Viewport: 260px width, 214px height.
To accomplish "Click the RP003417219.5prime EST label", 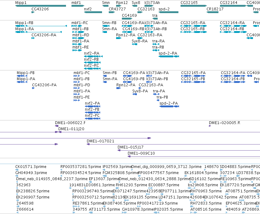I will point(157,203).
